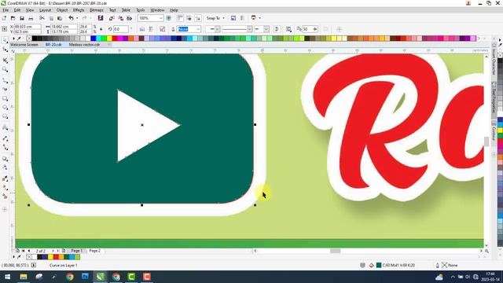Save the document with the floppy icon
503x283 pixels.
pyautogui.click(x=22, y=18)
